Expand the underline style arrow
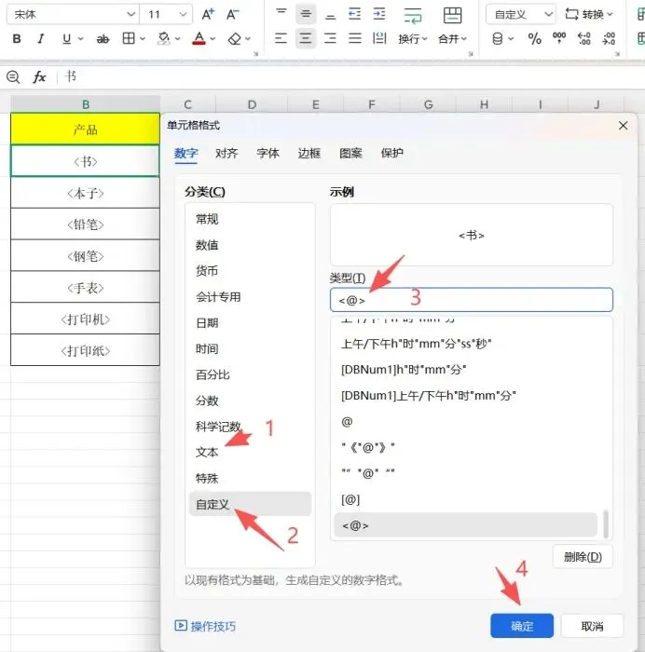This screenshot has width=645, height=652. click(81, 39)
